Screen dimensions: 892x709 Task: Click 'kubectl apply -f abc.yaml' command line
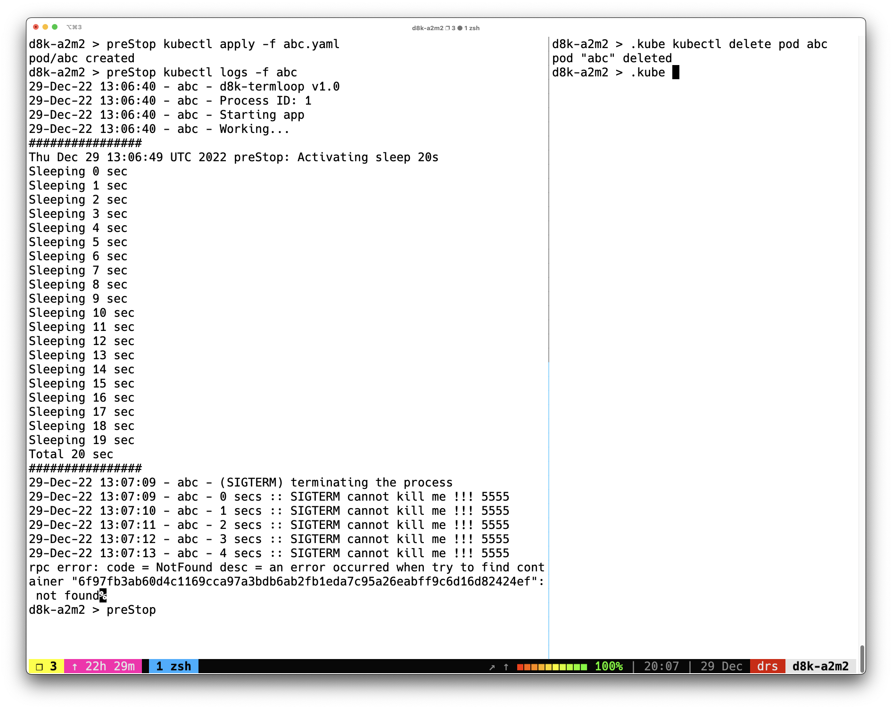click(x=251, y=44)
